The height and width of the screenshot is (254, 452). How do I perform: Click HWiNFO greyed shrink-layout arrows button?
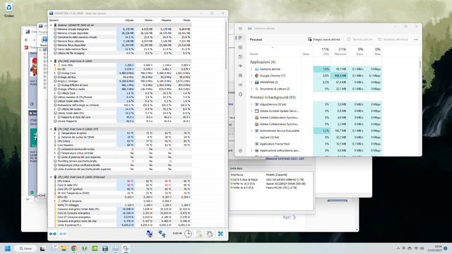pyautogui.click(x=63, y=234)
